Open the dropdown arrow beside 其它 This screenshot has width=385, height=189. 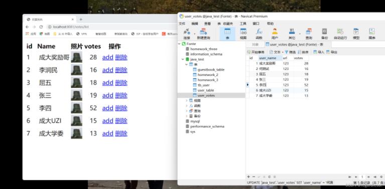click(300, 33)
